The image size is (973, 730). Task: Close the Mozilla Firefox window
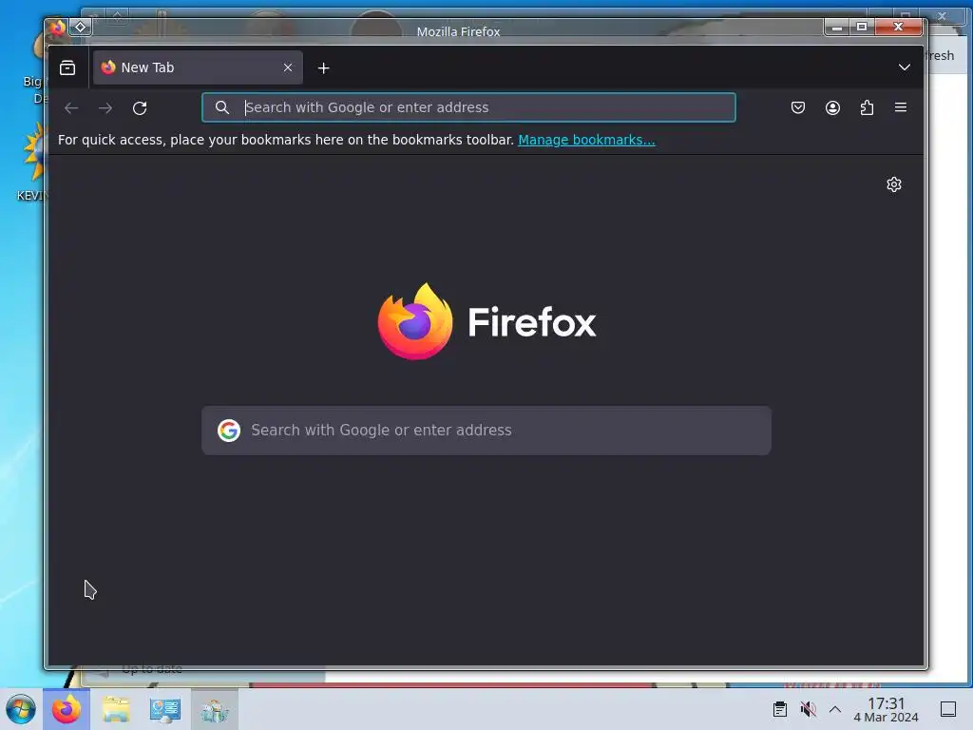(899, 27)
